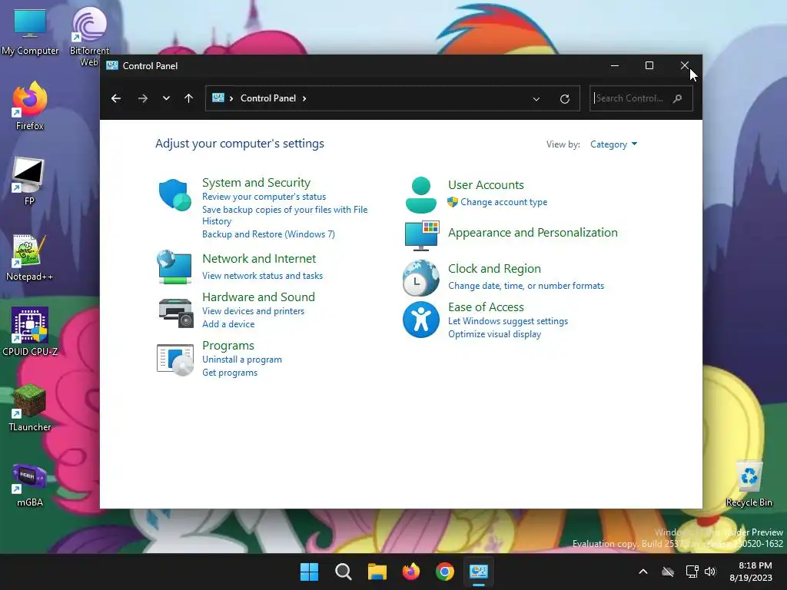Click Change date, time, or number formats
Viewport: 787px width, 590px height.
526,286
